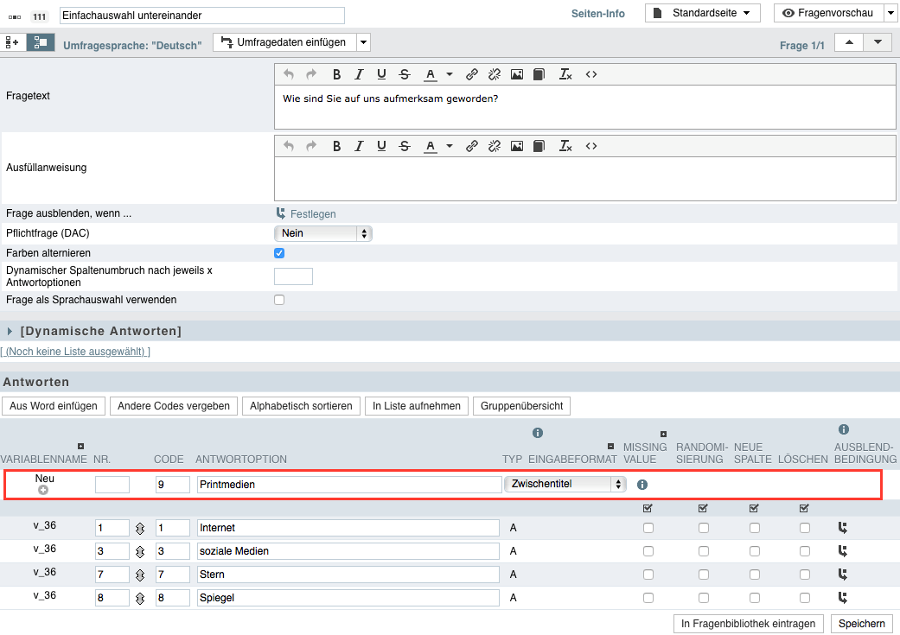Viewport: 900px width, 635px height.
Task: Click Underline in the Fragetext editor toolbar
Action: pyautogui.click(x=381, y=74)
